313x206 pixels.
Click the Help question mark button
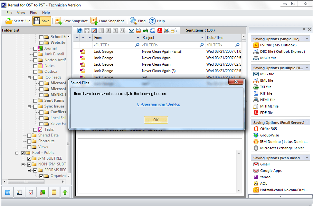(x=157, y=21)
